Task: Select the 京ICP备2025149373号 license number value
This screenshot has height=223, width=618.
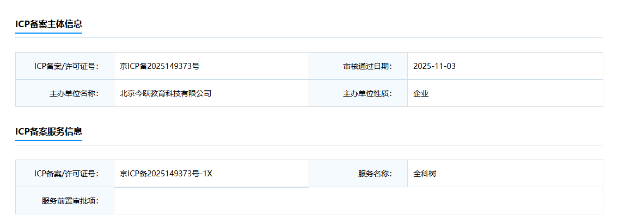Action: (160, 66)
